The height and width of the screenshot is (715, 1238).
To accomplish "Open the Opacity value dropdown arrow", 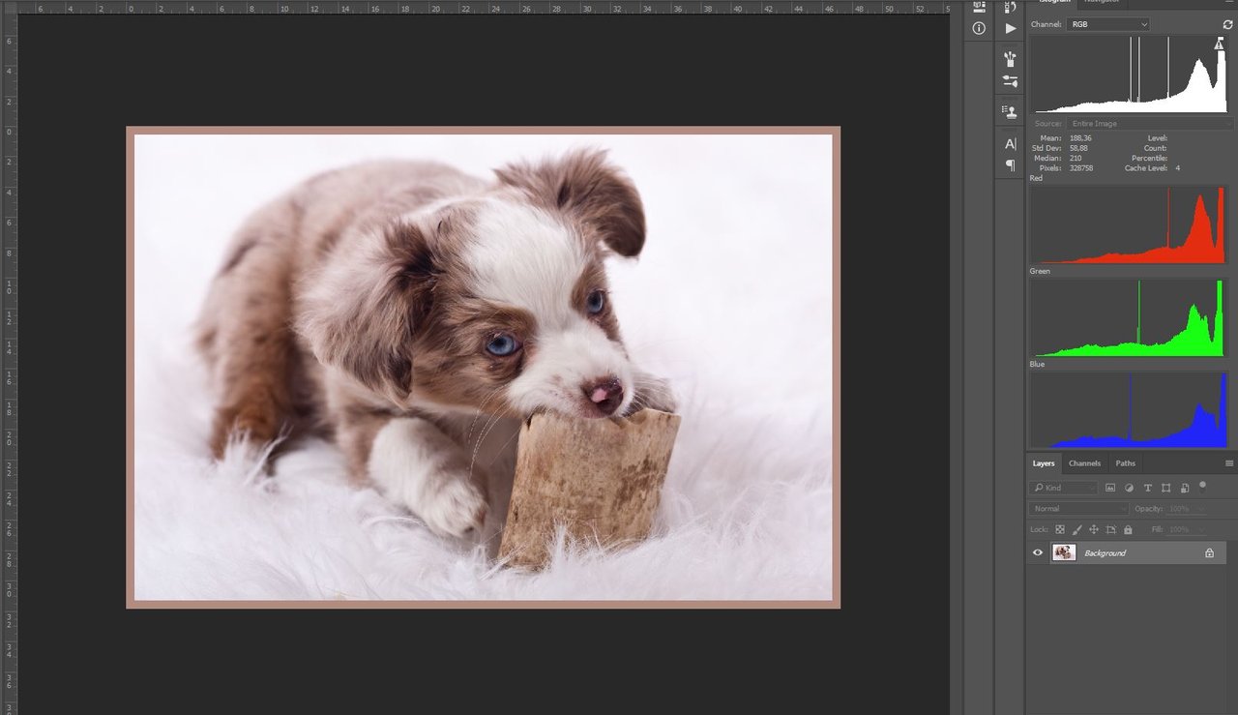I will [x=1201, y=509].
